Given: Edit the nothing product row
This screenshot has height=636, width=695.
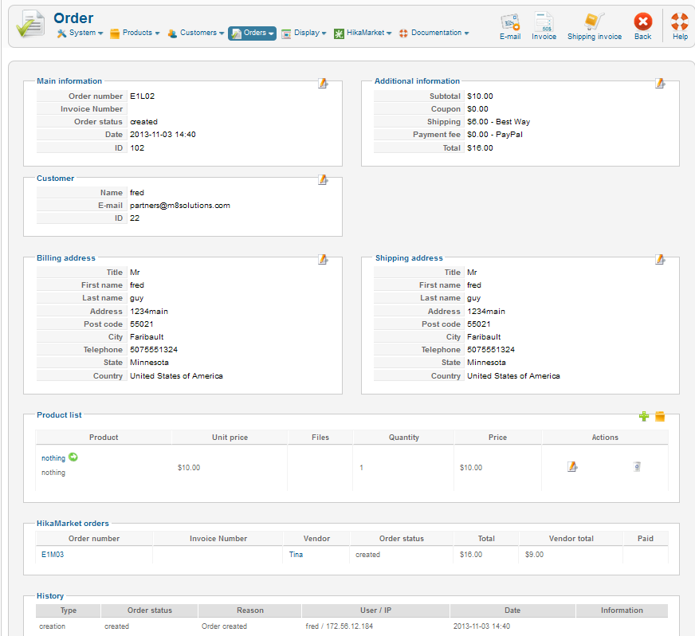Looking at the screenshot, I should pos(572,467).
